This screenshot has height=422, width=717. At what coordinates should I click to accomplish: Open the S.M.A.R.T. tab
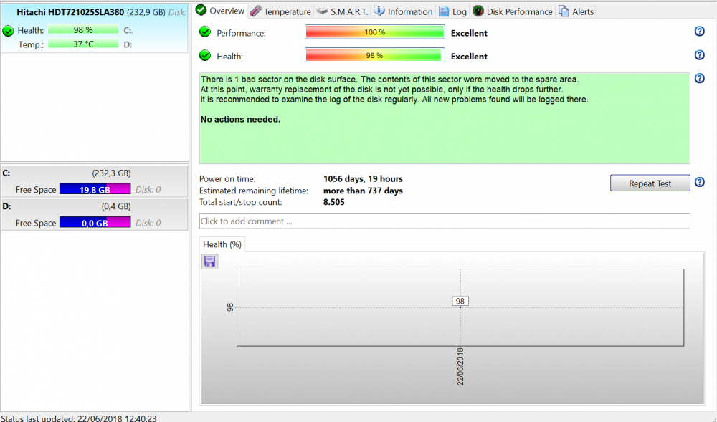coord(342,11)
